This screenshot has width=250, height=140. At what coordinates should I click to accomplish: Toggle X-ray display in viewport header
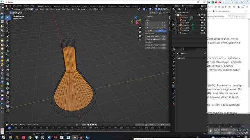pos(155,9)
